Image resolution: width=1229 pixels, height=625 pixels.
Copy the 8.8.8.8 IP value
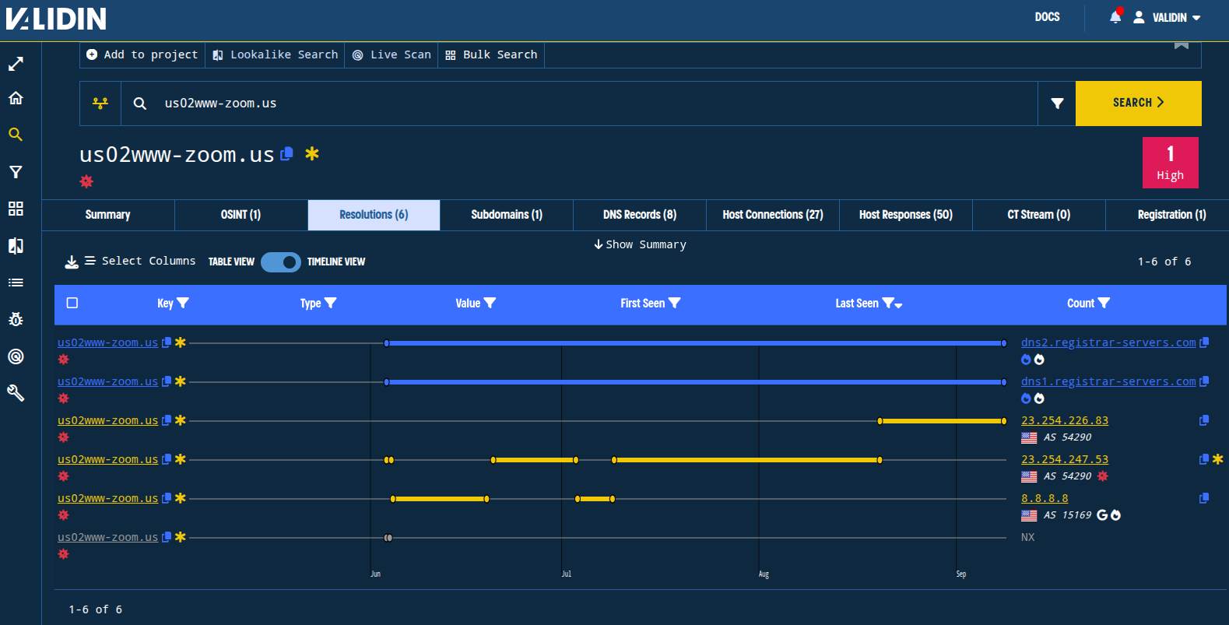click(x=1204, y=498)
